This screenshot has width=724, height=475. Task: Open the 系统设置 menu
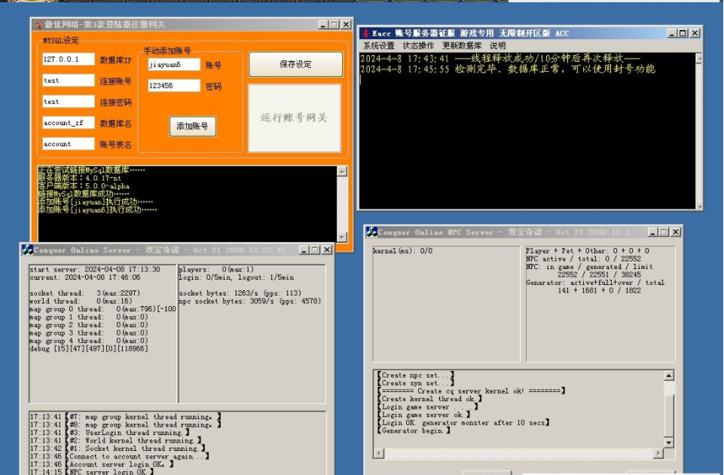[x=378, y=46]
